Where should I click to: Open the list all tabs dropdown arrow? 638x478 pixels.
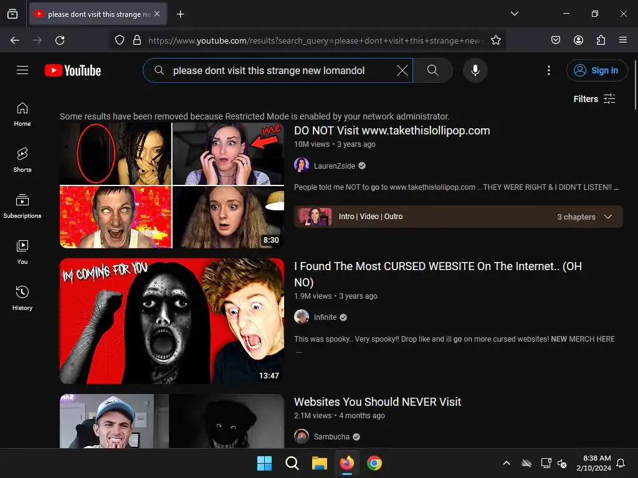(x=514, y=14)
